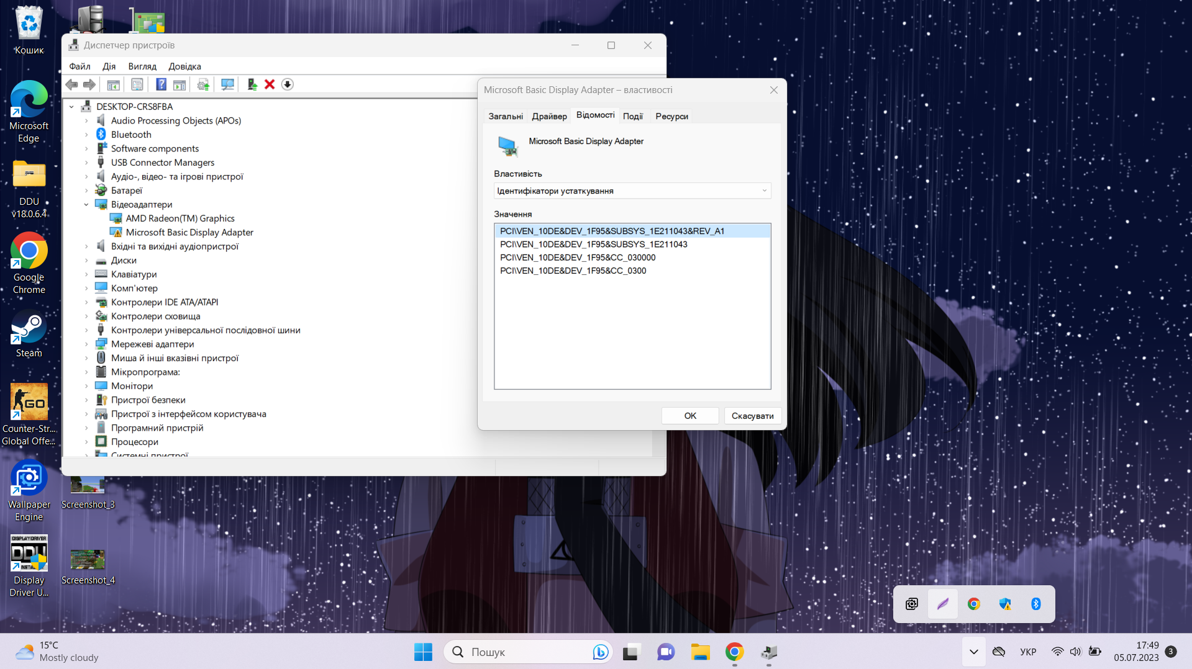The height and width of the screenshot is (669, 1192).
Task: Click the red X uninstall device icon
Action: (270, 84)
